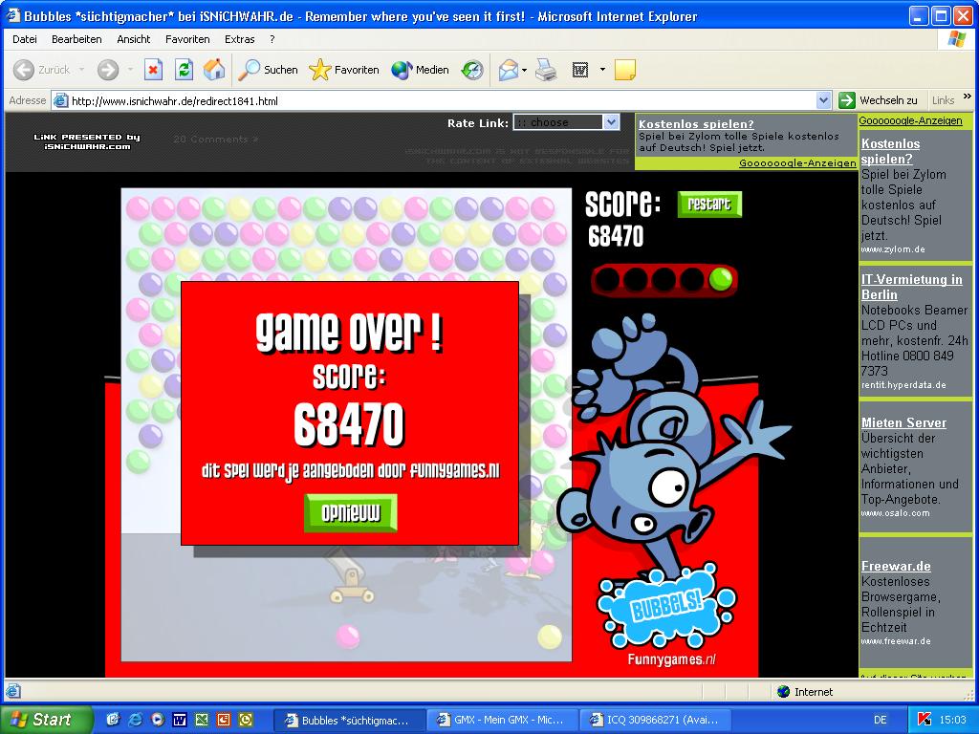The height and width of the screenshot is (734, 979).
Task: Open the 20 Comments link
Action: tap(216, 140)
